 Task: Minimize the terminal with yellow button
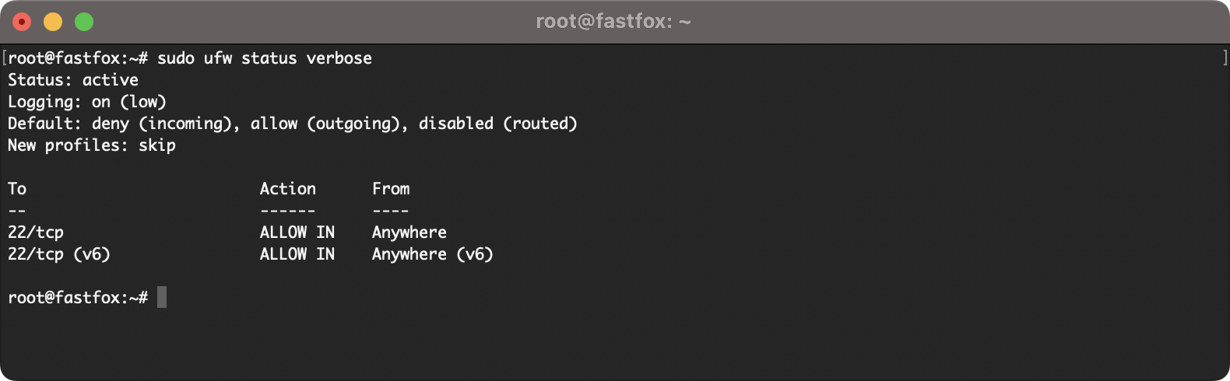[x=53, y=22]
